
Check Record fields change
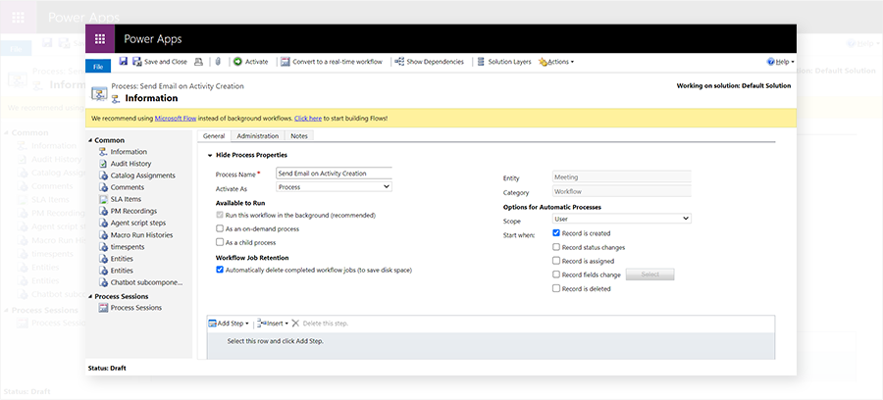[x=556, y=275]
